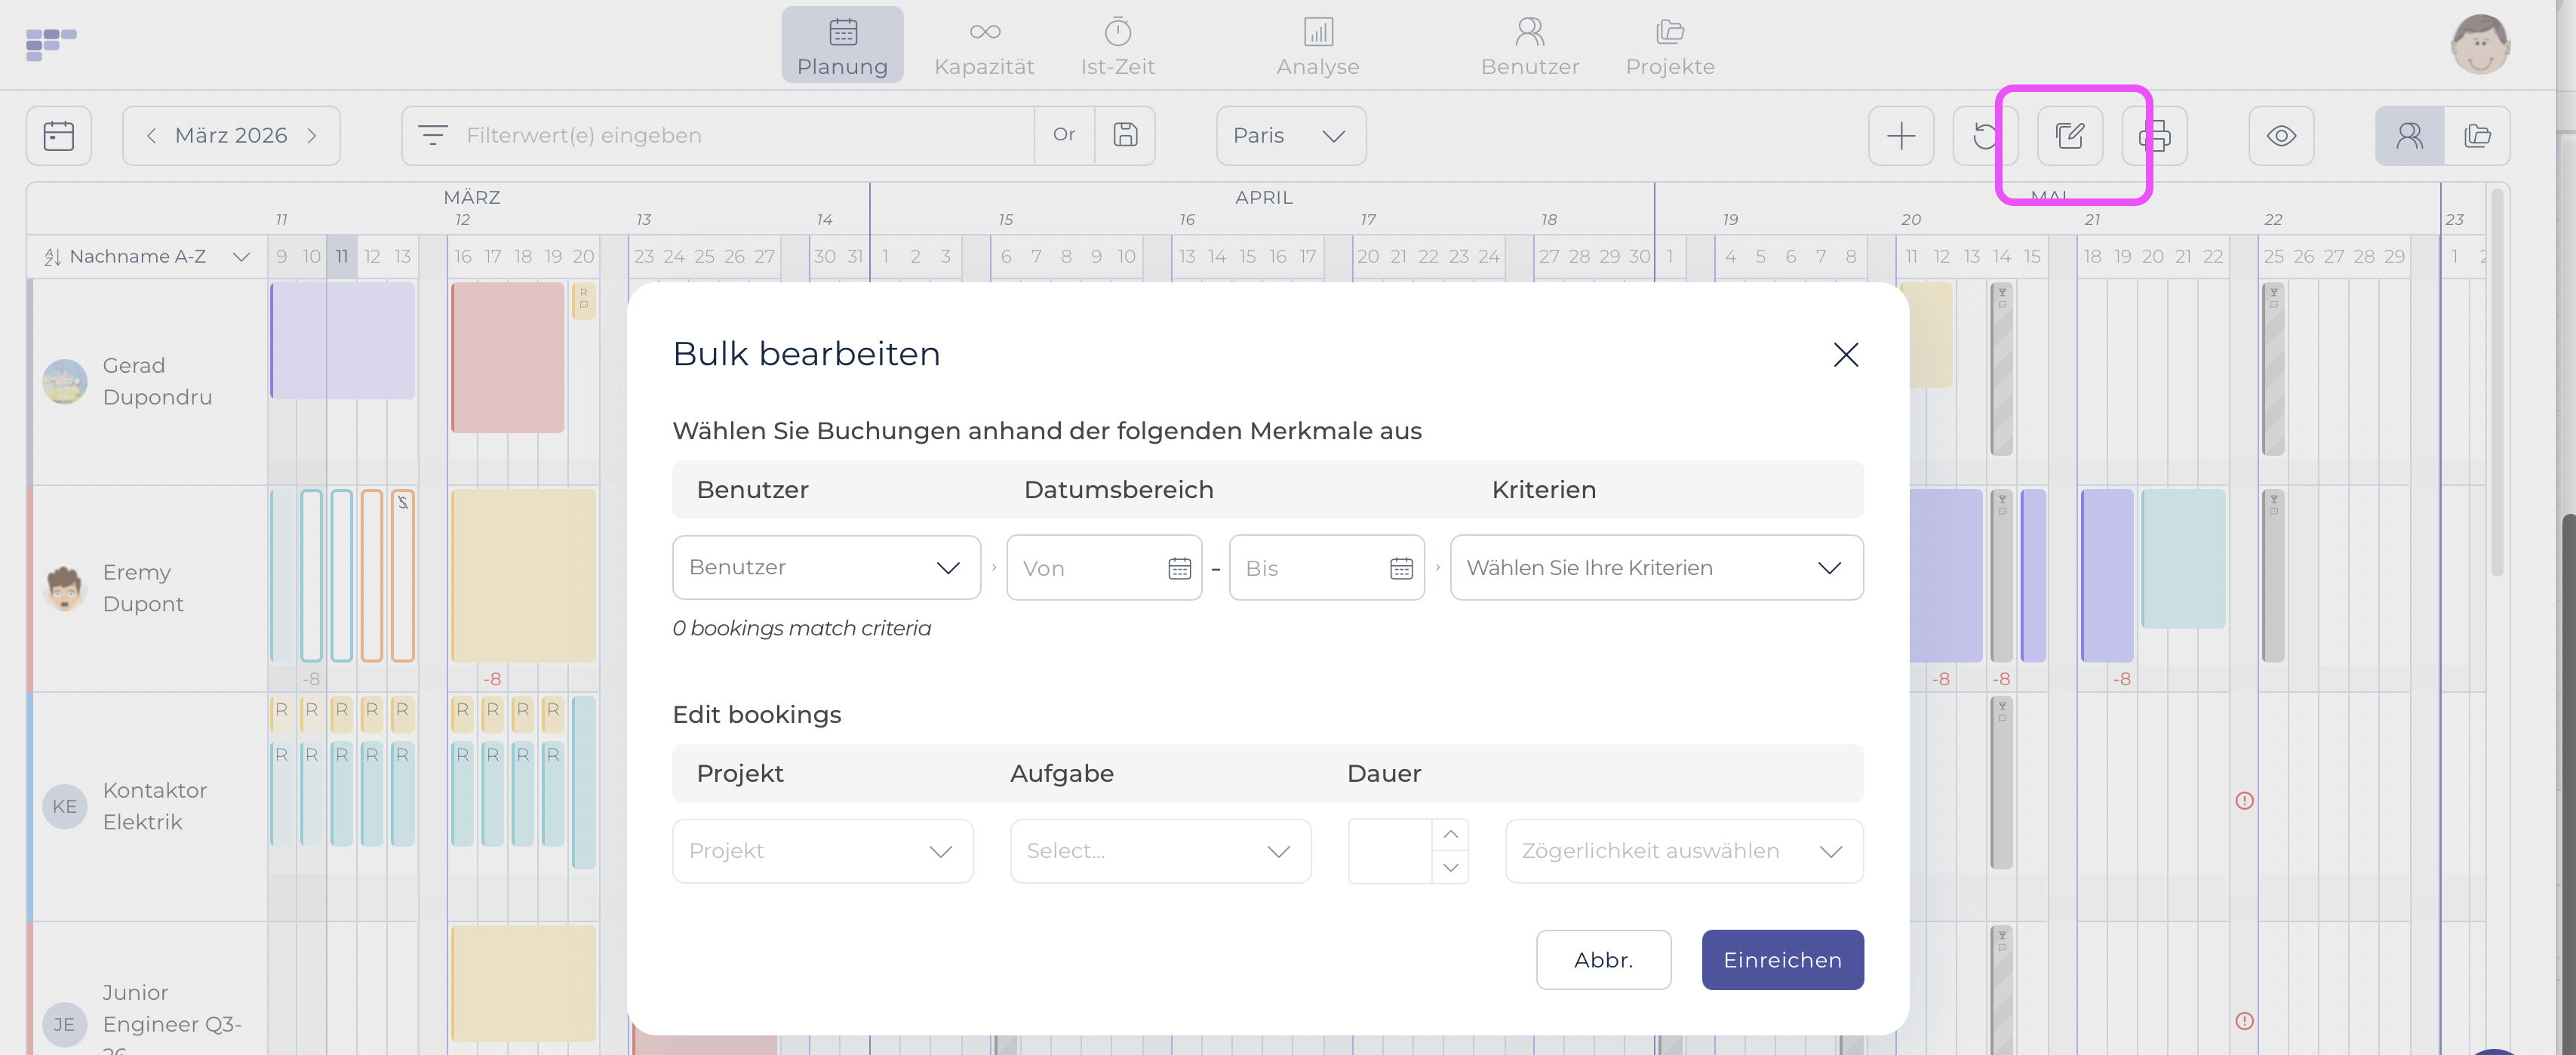2576x1055 pixels.
Task: Increase Dauer value with up arrow
Action: click(1450, 834)
